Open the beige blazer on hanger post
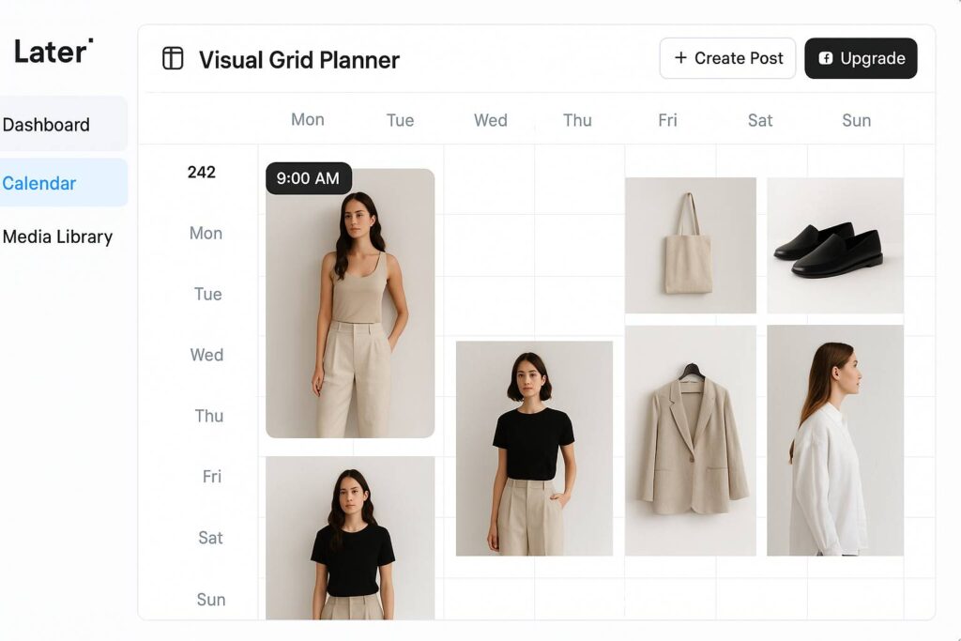The image size is (961, 641). coord(691,440)
